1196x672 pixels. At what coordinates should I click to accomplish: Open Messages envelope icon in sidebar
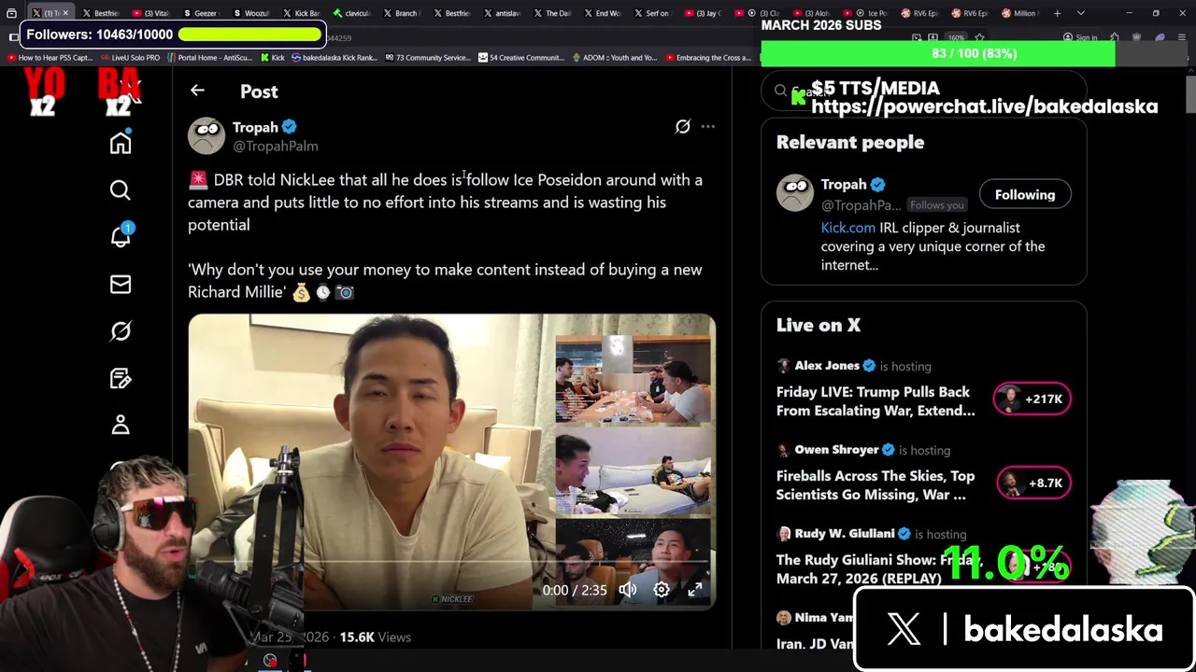(x=121, y=284)
